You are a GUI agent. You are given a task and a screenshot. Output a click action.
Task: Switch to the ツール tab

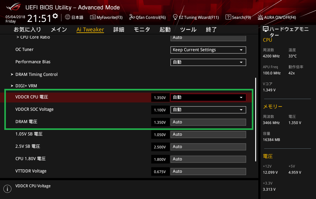point(188,30)
